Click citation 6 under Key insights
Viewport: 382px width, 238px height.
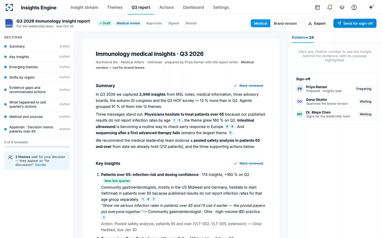click(x=148, y=199)
